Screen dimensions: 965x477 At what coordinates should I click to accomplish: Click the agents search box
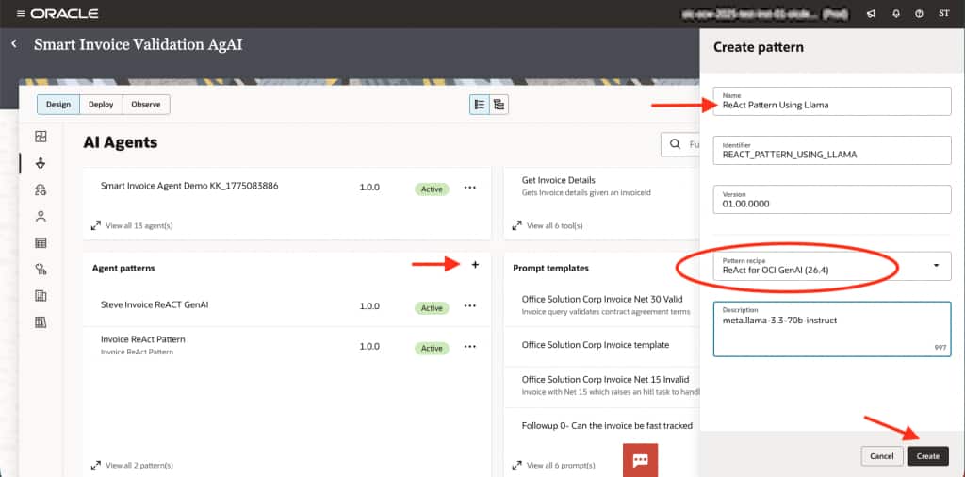click(x=680, y=144)
